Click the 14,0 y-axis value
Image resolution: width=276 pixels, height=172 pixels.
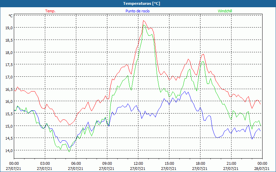(10, 150)
